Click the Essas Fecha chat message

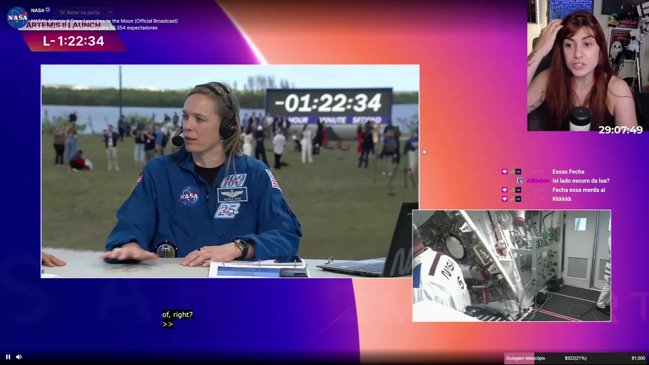568,172
